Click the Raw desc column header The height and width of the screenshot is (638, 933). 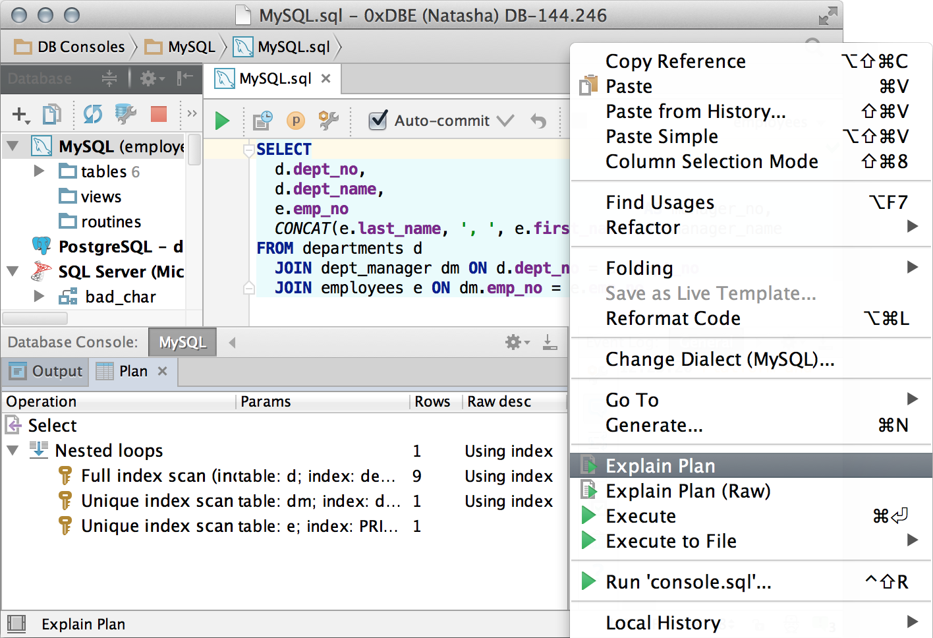click(515, 401)
